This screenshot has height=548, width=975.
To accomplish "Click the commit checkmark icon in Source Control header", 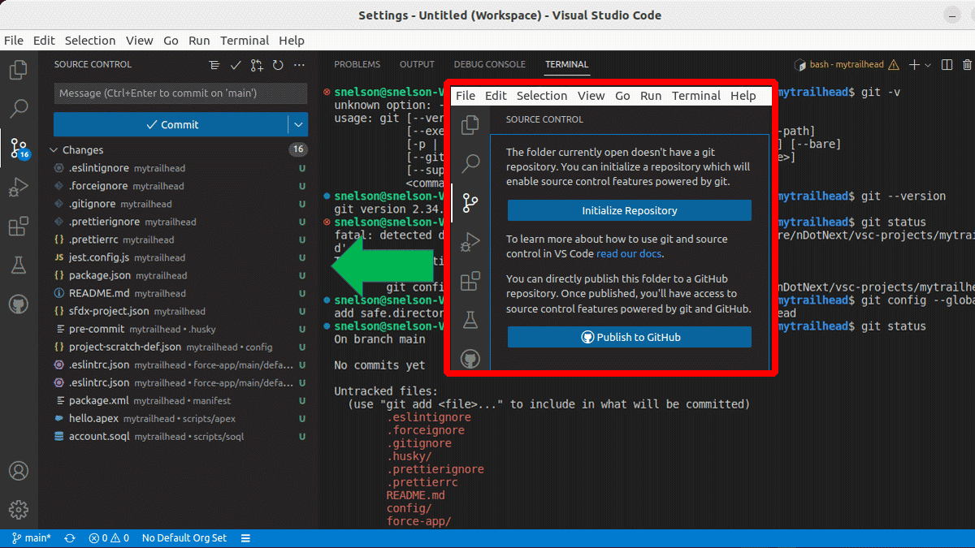I will tap(236, 65).
